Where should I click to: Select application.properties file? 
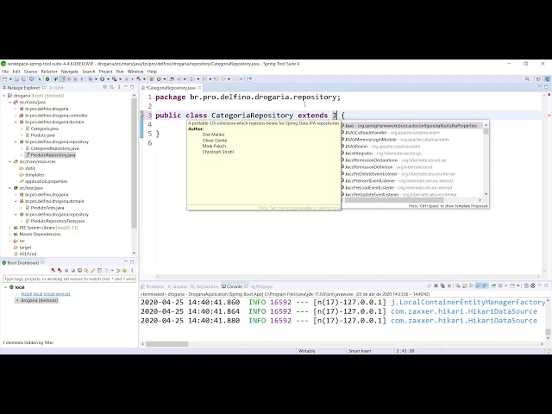click(46, 182)
